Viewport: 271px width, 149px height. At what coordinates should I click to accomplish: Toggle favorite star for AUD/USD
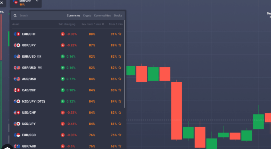coord(120,79)
